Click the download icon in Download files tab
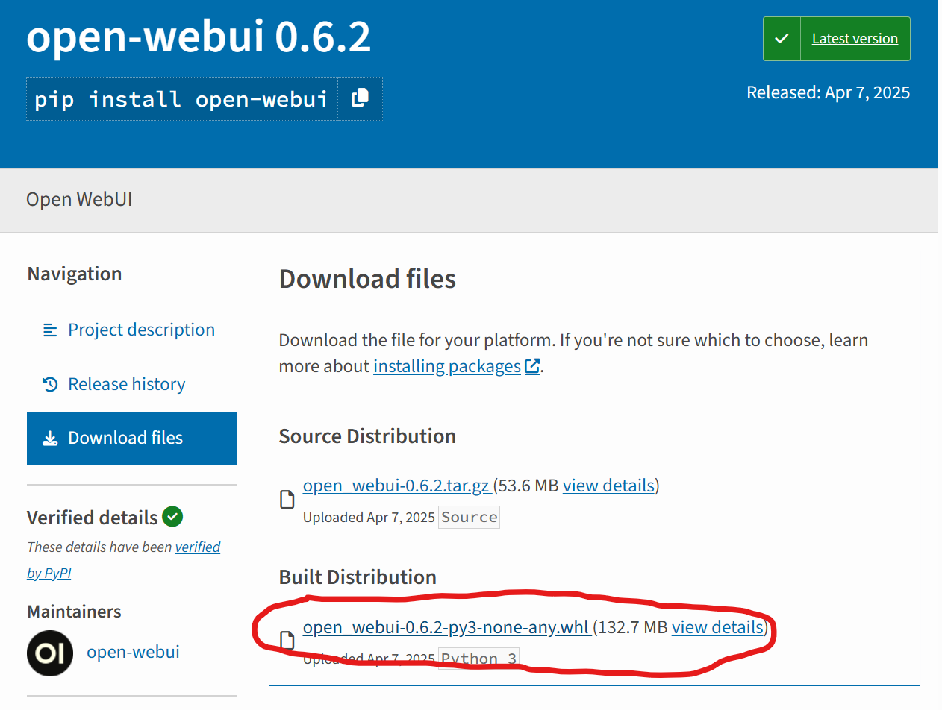 click(50, 439)
